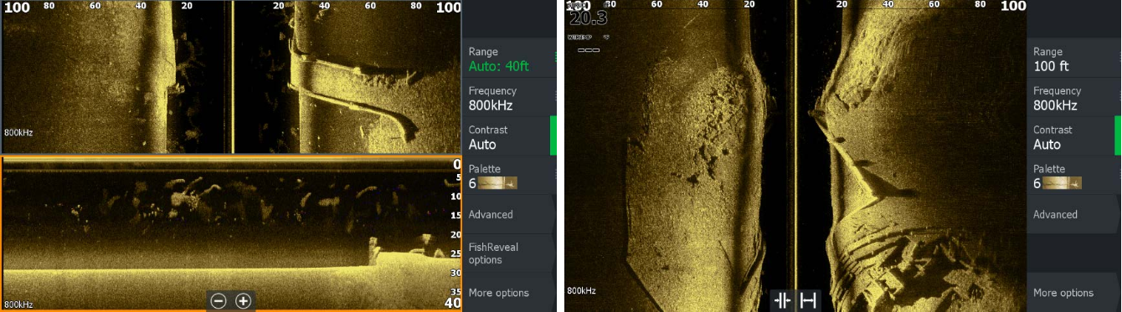
Task: Zoom in with the plus icon
Action: point(243,301)
